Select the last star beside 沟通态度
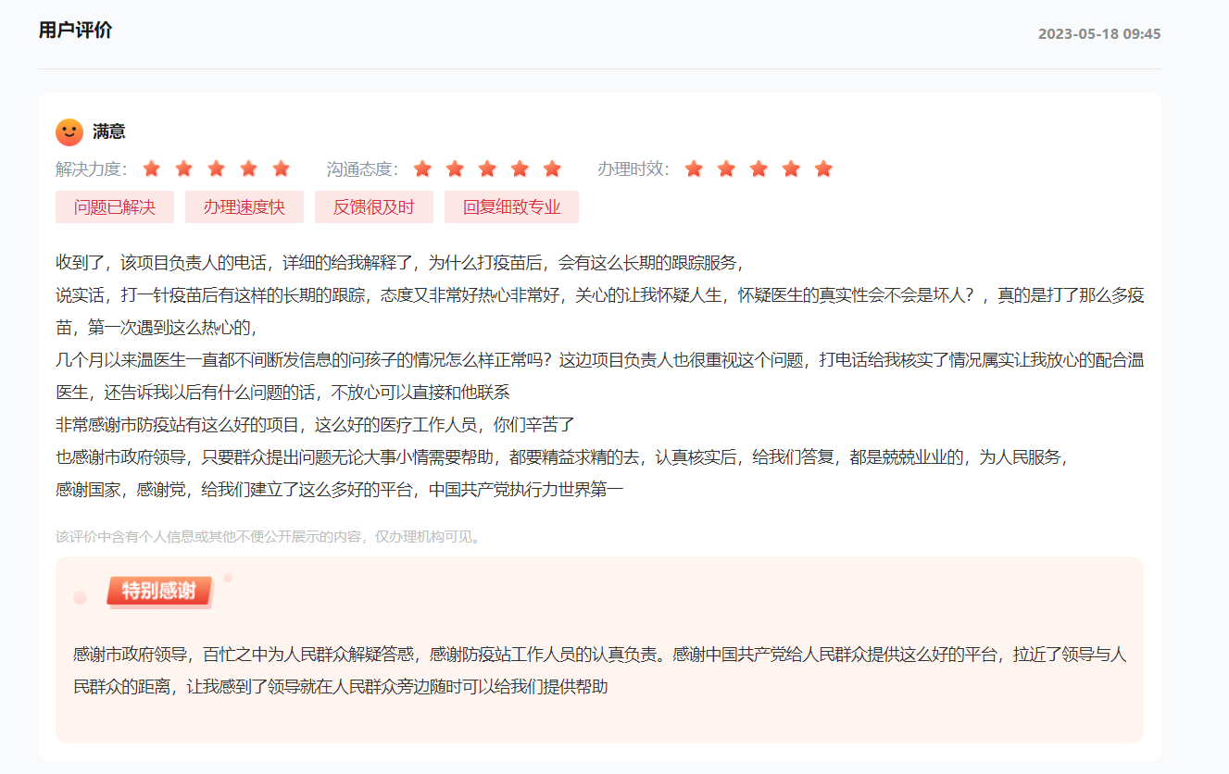 [x=550, y=169]
